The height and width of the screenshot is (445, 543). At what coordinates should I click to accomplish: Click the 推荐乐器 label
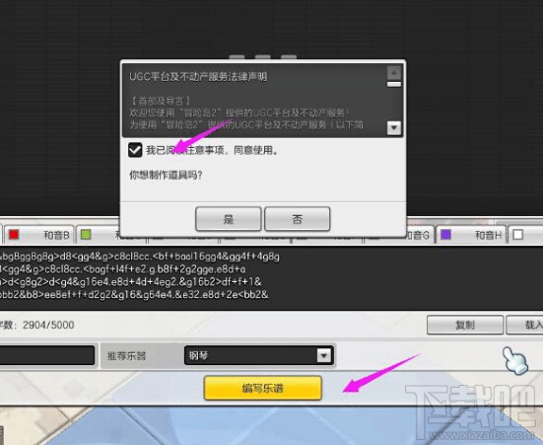point(126,356)
